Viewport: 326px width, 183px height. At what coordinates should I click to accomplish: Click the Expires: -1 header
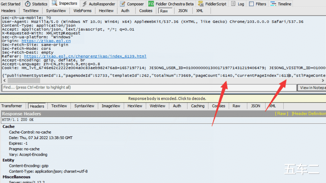(x=18, y=143)
